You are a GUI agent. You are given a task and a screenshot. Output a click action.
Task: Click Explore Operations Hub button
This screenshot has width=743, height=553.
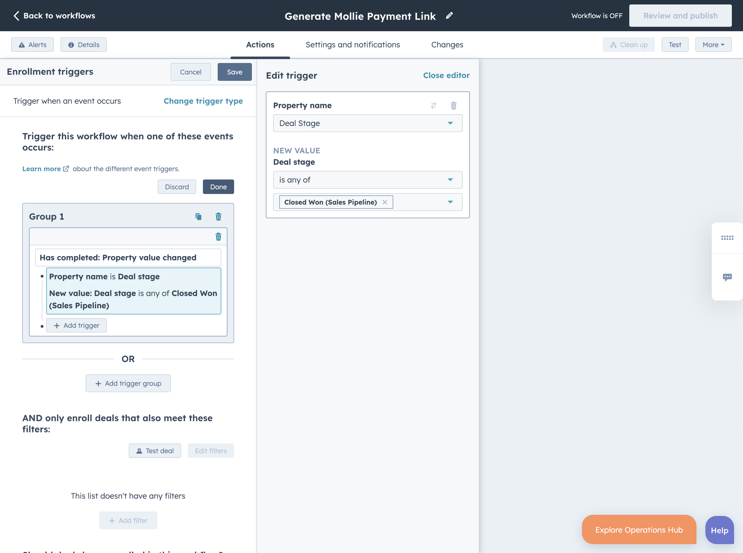tap(638, 530)
